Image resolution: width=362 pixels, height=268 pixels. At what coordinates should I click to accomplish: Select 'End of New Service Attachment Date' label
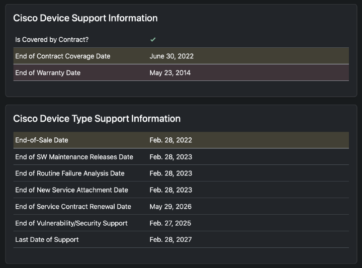tap(71, 190)
